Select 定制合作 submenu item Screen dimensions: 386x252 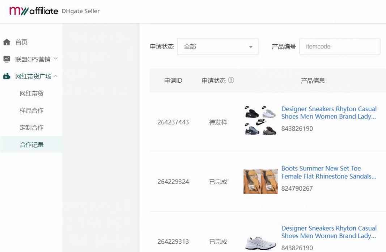click(31, 127)
